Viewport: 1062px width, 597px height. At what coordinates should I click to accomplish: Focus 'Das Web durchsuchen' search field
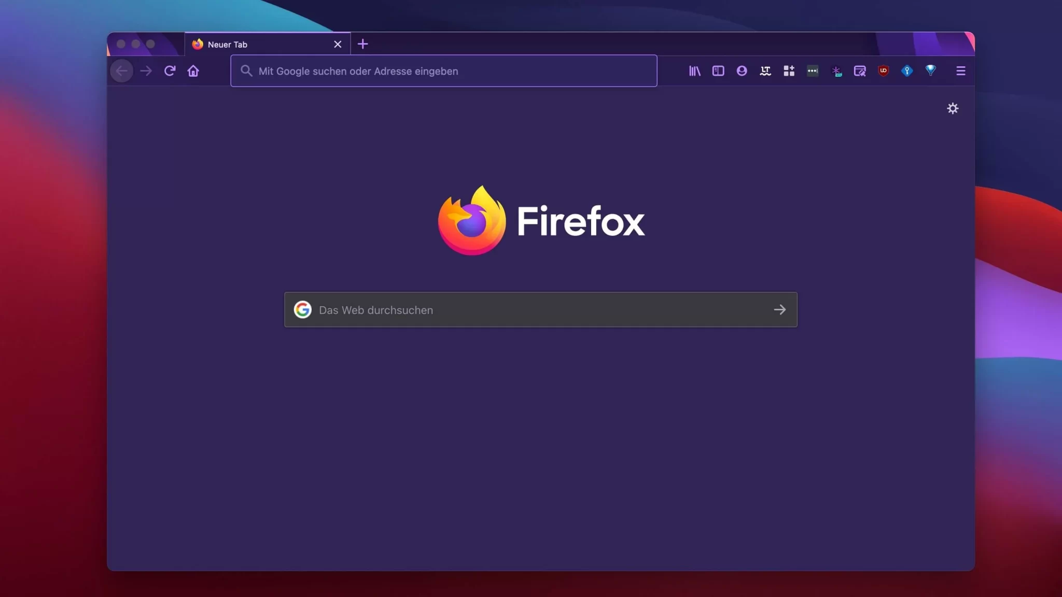point(541,310)
